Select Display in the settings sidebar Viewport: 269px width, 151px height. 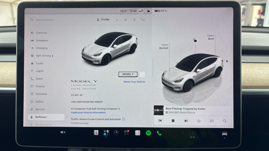[x=40, y=86]
